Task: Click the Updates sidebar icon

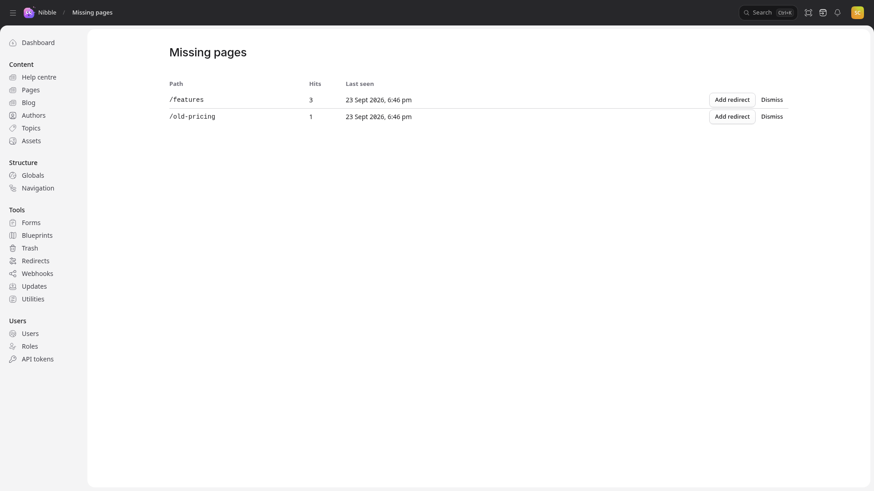Action: [13, 286]
